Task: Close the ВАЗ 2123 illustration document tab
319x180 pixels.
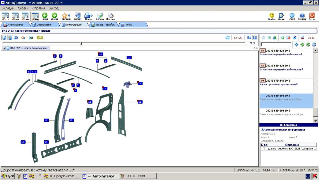Action: [4, 48]
